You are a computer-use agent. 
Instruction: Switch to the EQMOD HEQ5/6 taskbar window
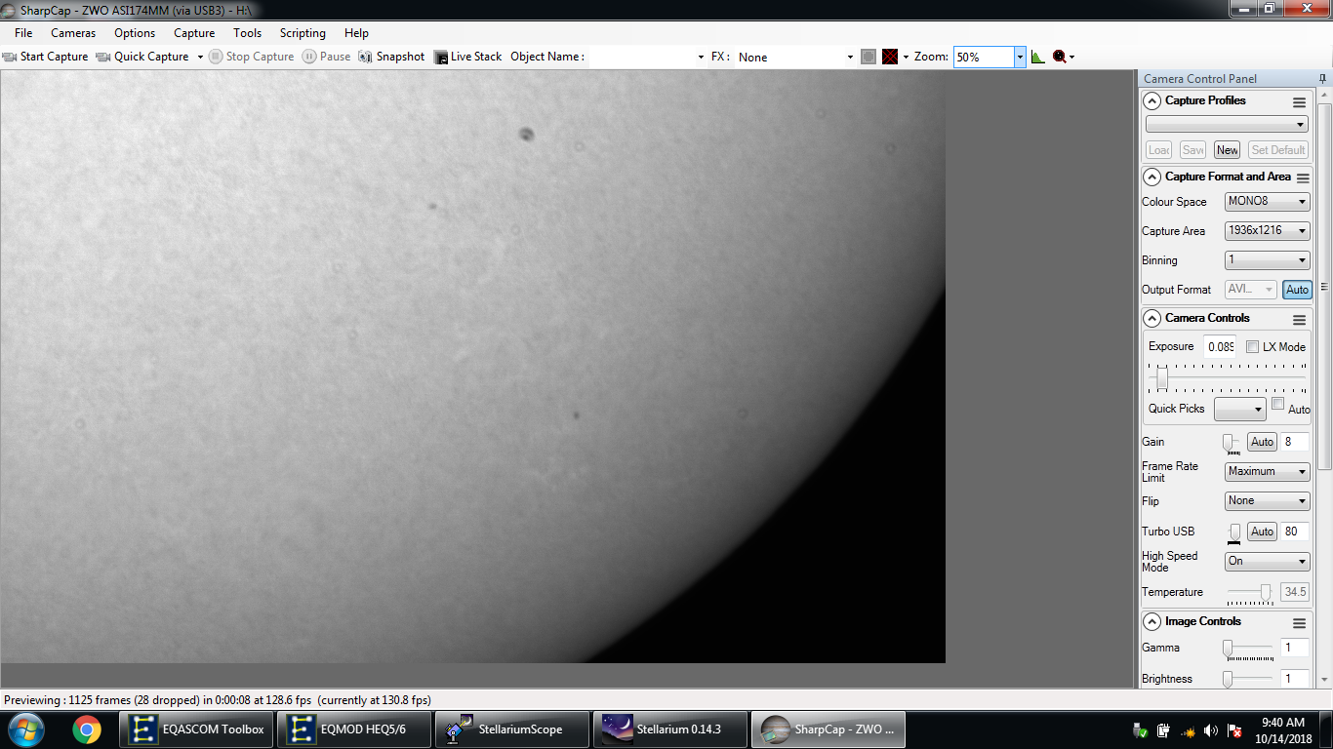pos(355,729)
